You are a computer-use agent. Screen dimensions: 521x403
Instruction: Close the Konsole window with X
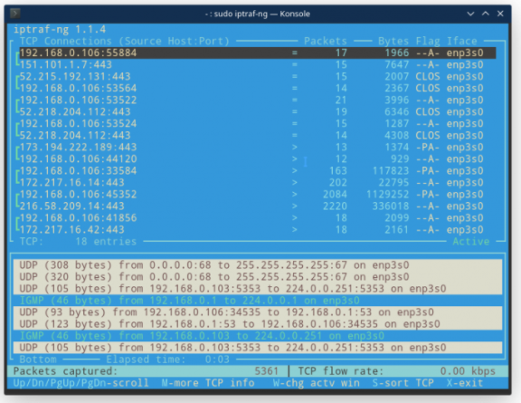tap(500, 14)
